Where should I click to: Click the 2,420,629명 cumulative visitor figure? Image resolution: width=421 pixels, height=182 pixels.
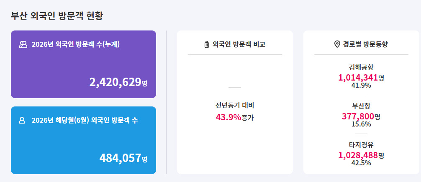tap(118, 82)
